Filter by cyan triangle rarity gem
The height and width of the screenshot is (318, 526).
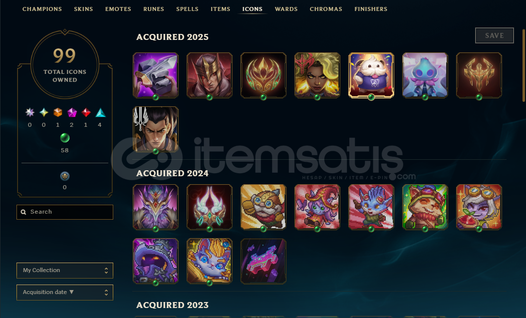(x=100, y=113)
